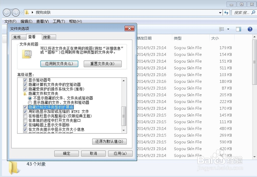Click the Forward navigation arrow
257x177 pixels.
click(x=16, y=13)
